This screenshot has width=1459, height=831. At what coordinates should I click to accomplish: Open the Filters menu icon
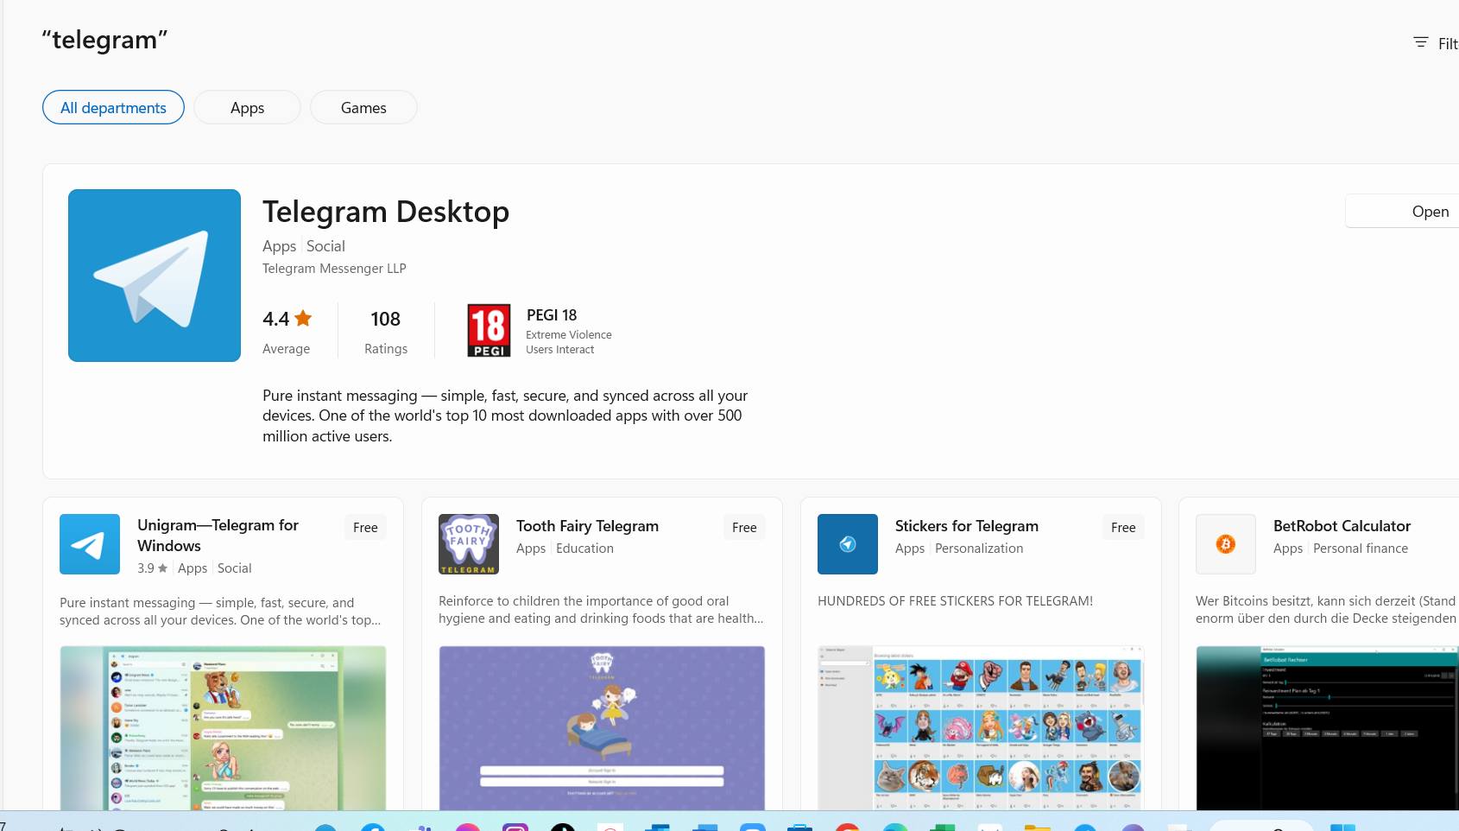1420,42
